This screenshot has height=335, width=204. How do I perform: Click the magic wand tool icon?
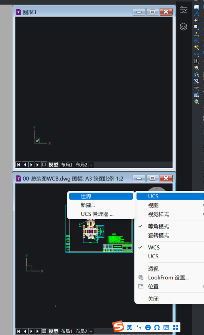coord(196,47)
